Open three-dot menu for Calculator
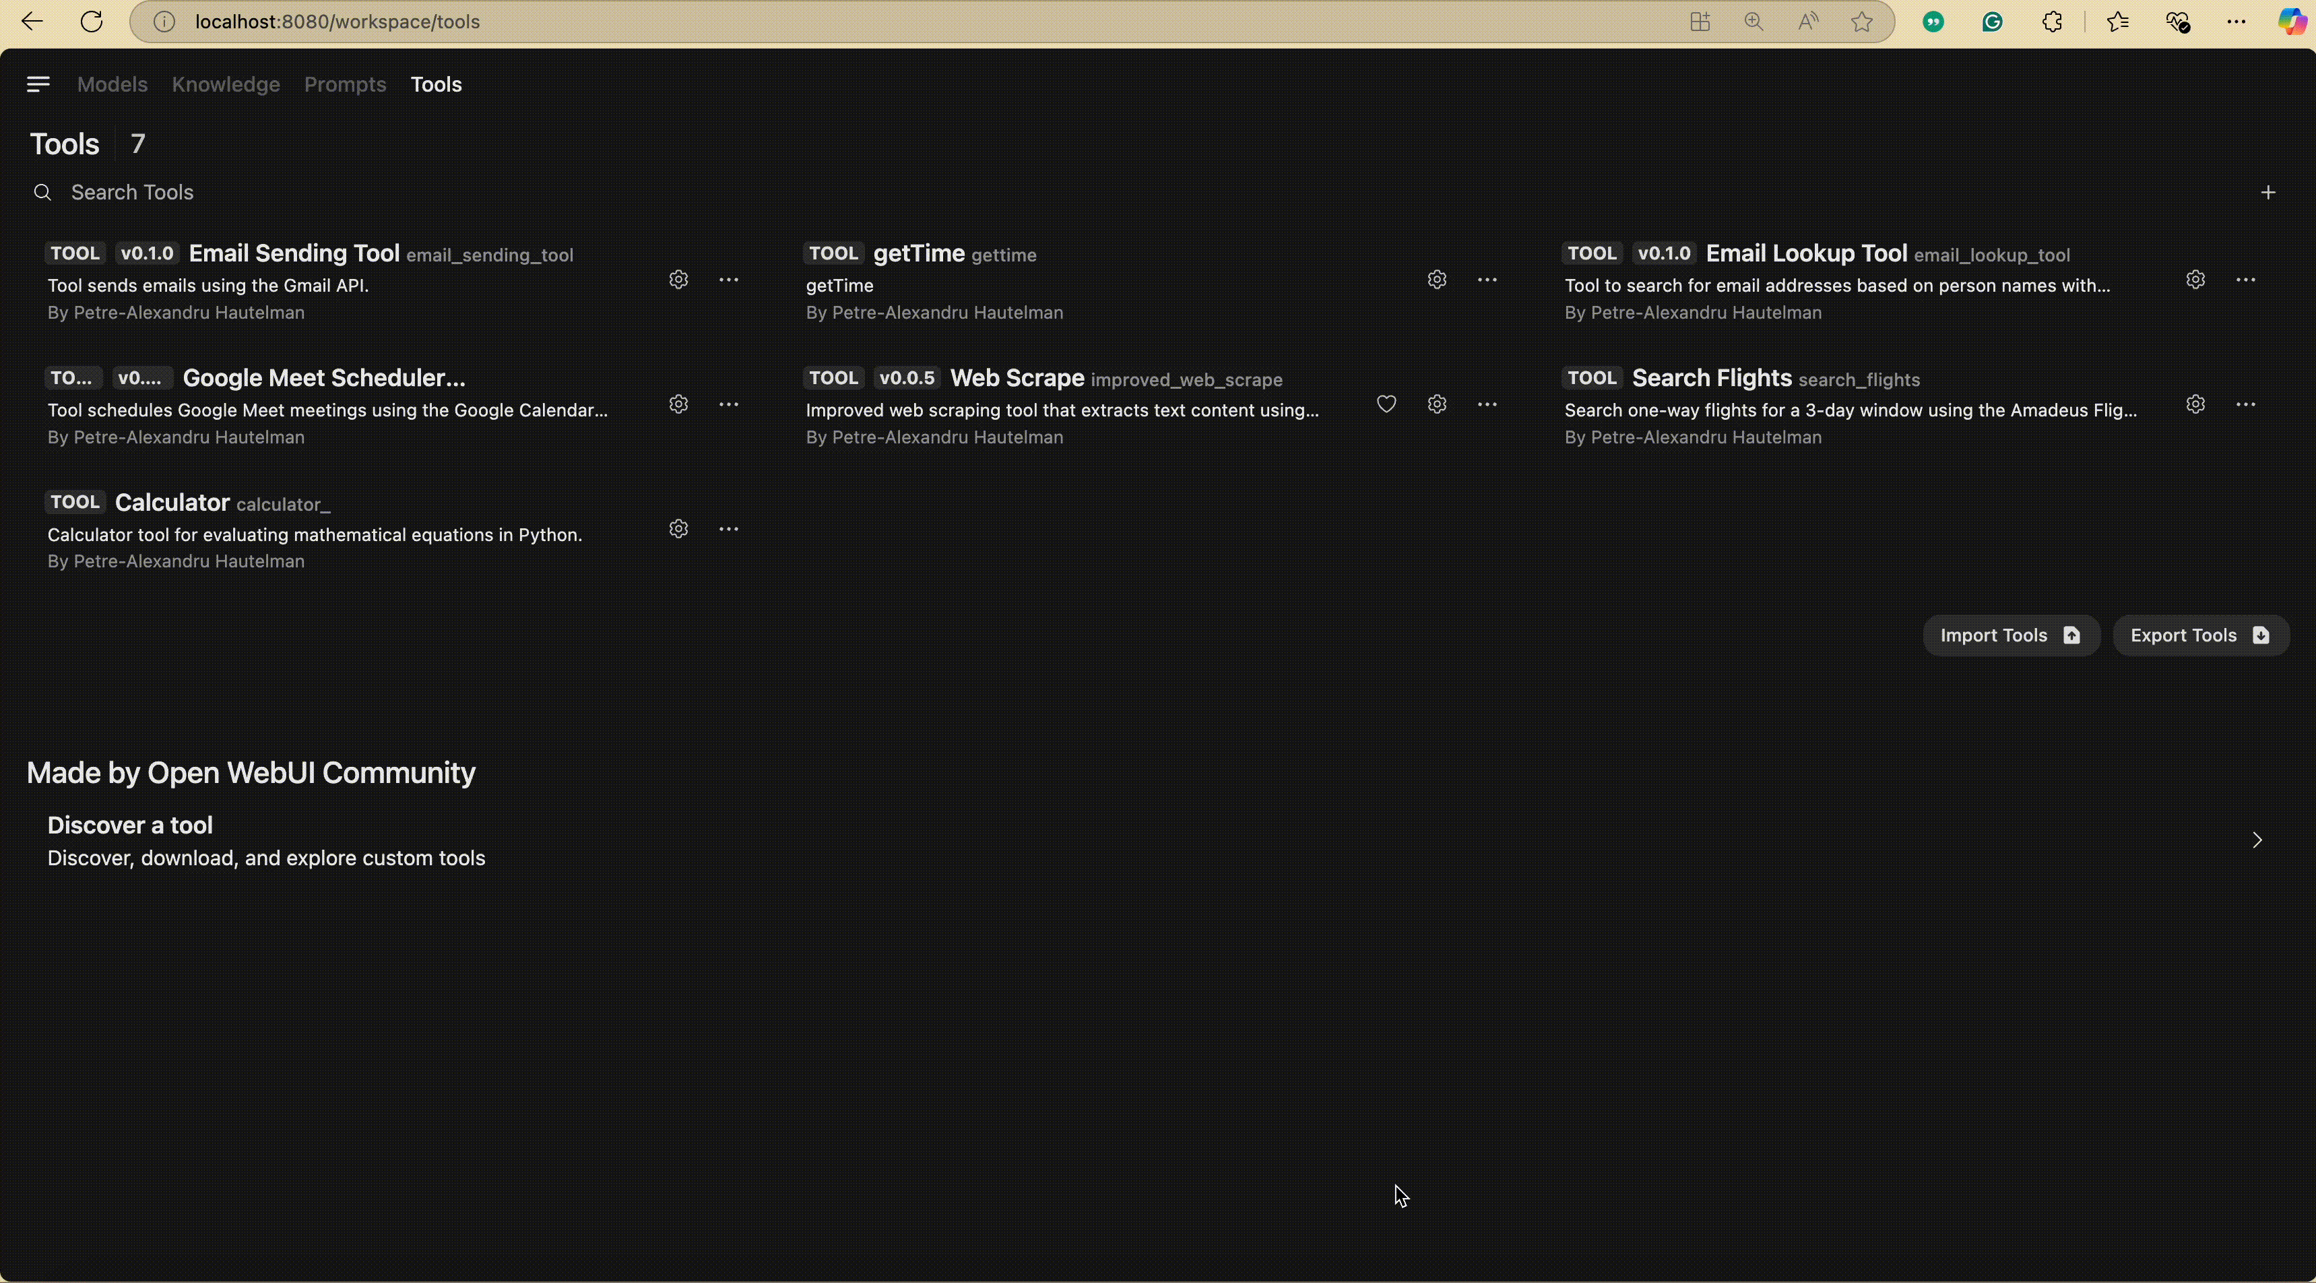2316x1283 pixels. click(729, 529)
